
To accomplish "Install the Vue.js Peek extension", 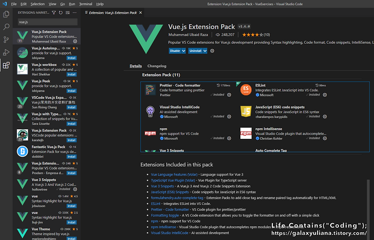I will tap(71, 91).
